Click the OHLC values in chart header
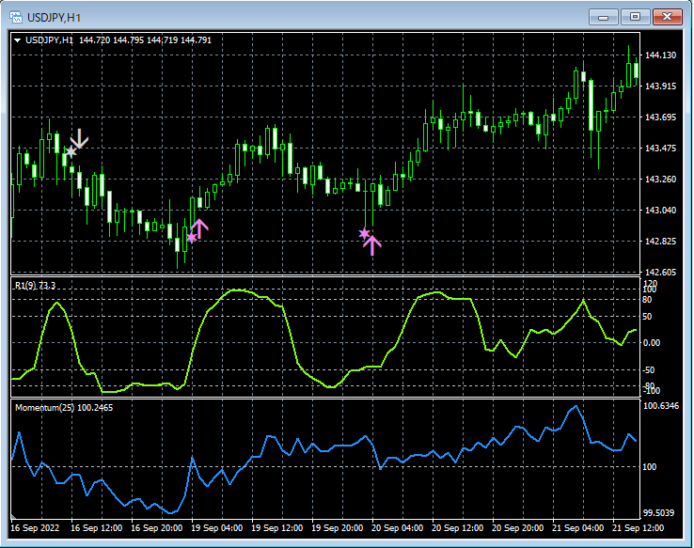The width and height of the screenshot is (694, 548). (146, 40)
